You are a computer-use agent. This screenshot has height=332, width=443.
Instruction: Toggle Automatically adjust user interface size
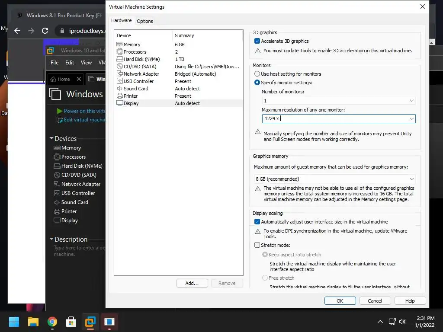pyautogui.click(x=257, y=222)
